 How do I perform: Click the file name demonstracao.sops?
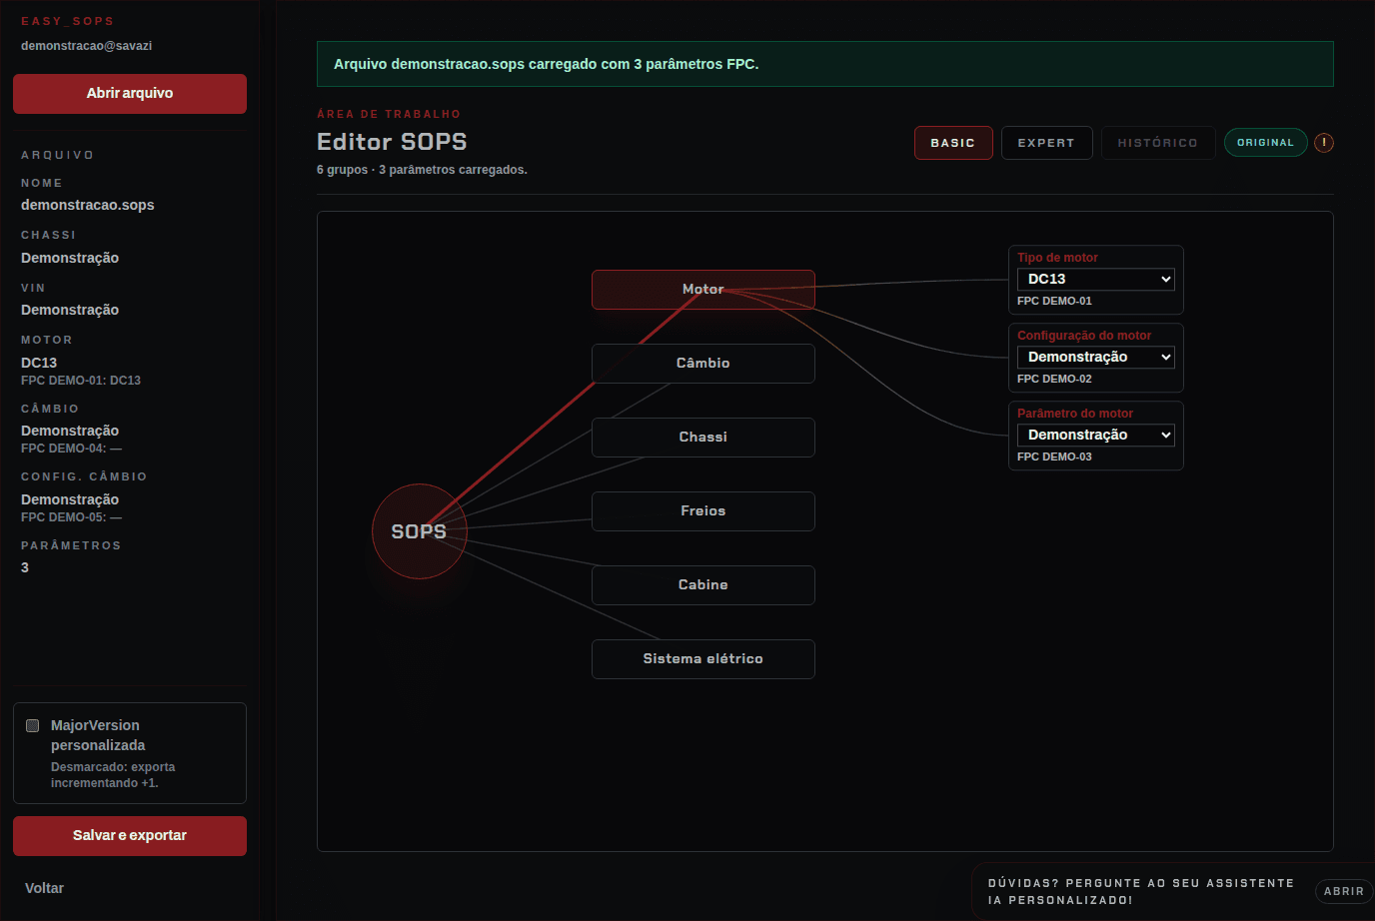88,205
